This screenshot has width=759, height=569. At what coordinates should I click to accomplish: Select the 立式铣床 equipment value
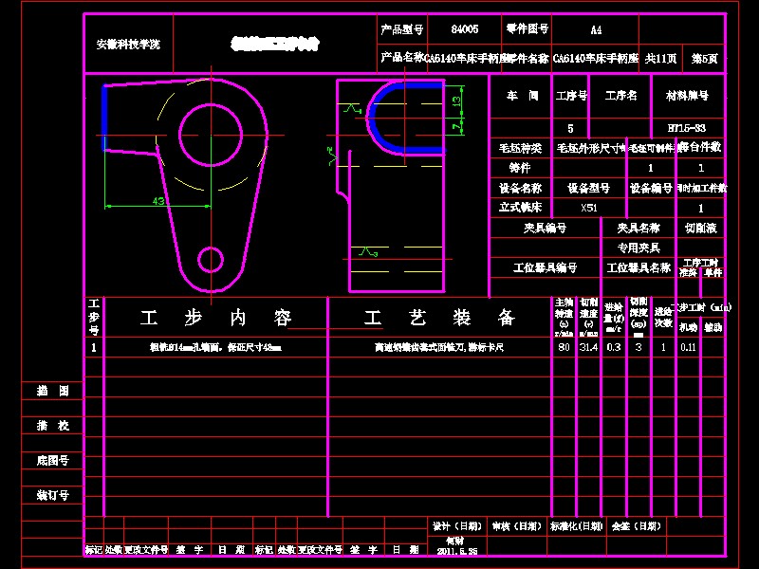coord(520,208)
